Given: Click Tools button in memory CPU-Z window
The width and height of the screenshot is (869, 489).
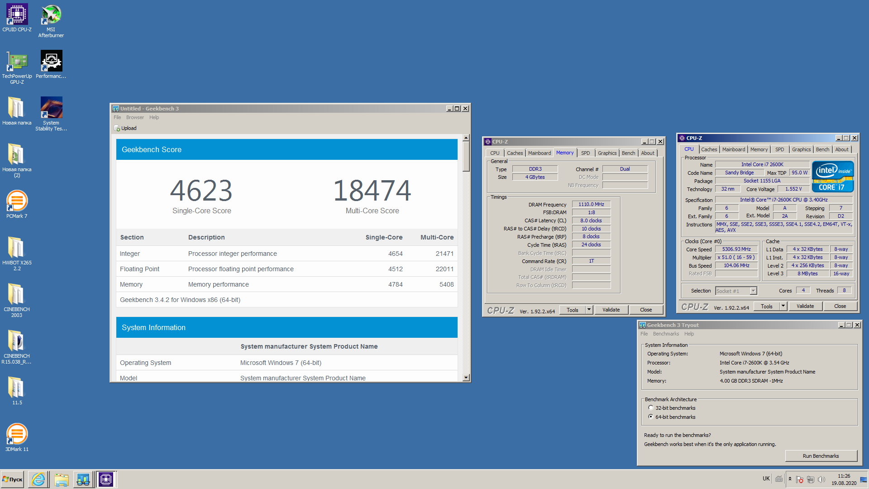Looking at the screenshot, I should point(573,310).
